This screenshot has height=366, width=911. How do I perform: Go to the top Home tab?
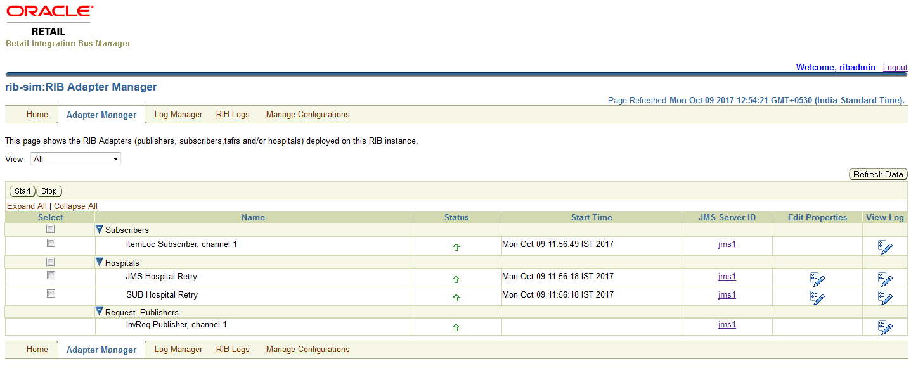click(x=37, y=115)
